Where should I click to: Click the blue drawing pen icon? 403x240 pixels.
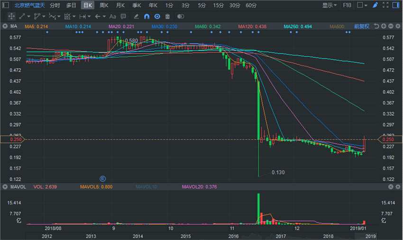coord(375,5)
